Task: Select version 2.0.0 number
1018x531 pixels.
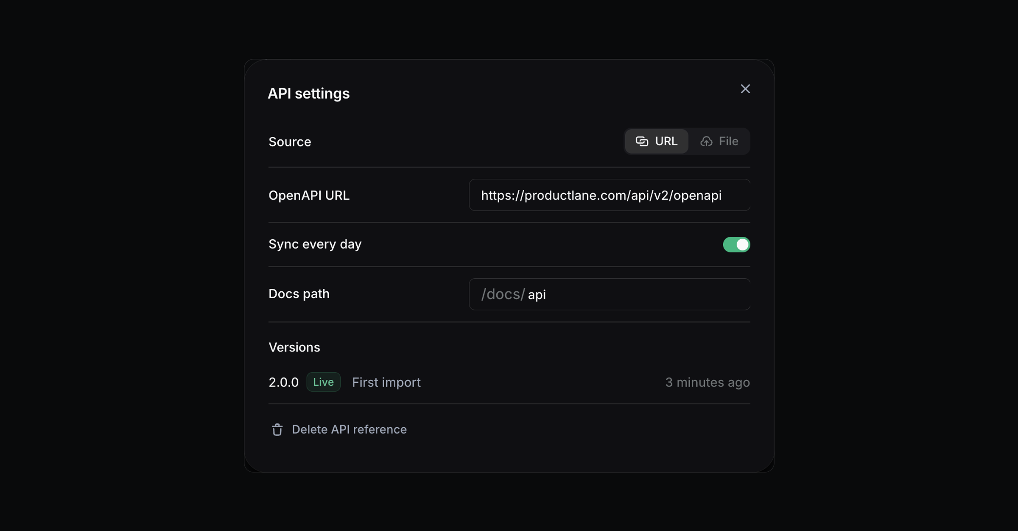Action: click(x=283, y=382)
